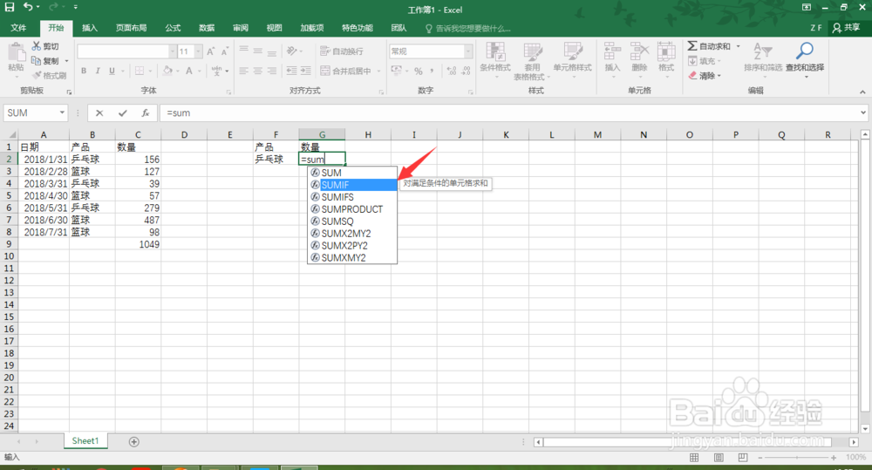Expand the formula bar chevron
This screenshot has height=470, width=872.
(863, 112)
